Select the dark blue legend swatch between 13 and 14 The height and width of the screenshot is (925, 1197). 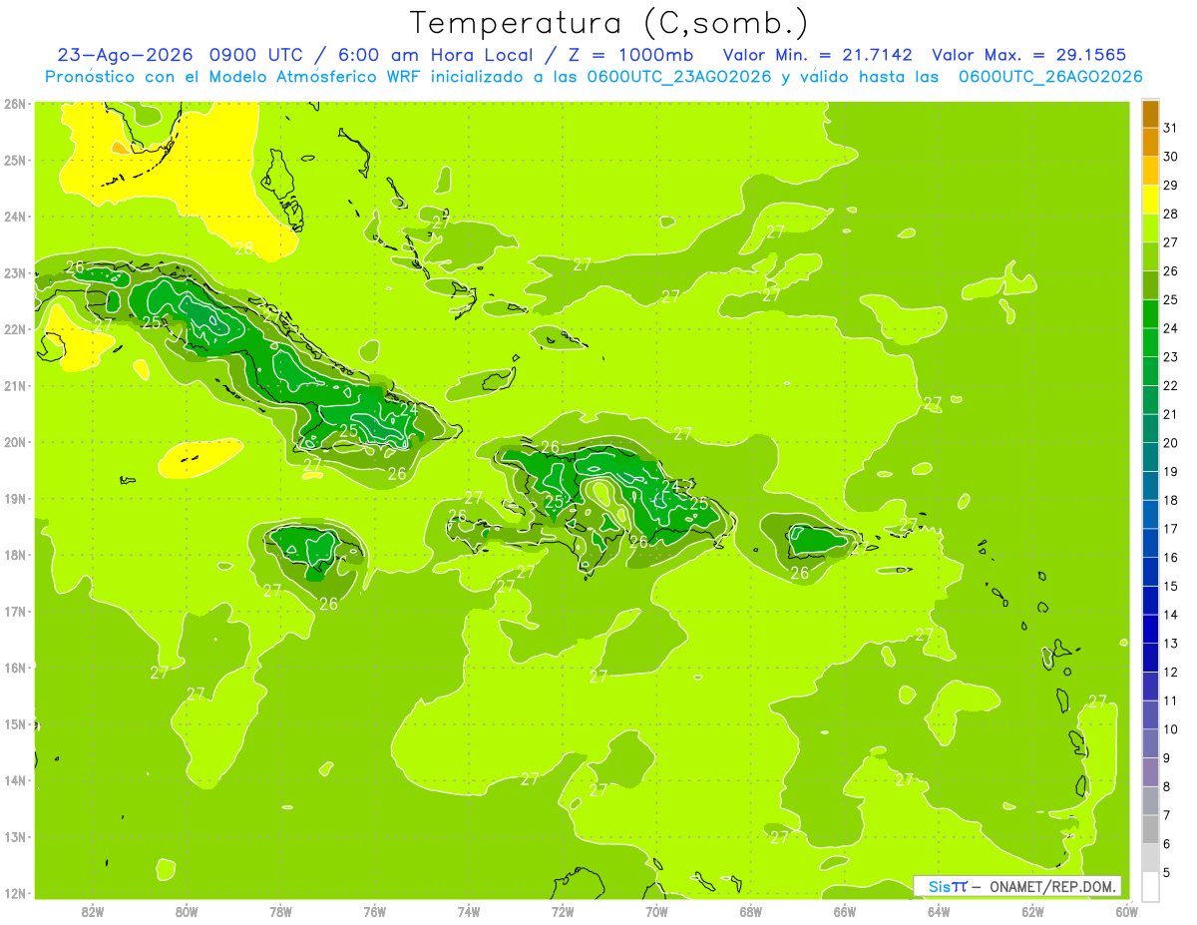(x=1150, y=629)
